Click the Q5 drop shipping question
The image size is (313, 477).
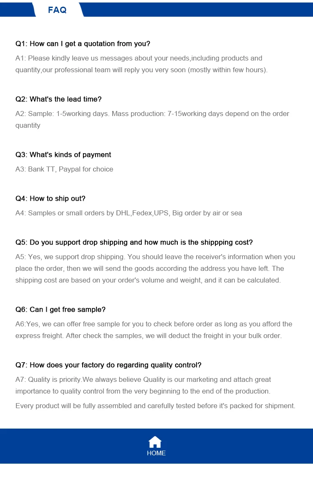click(x=134, y=242)
